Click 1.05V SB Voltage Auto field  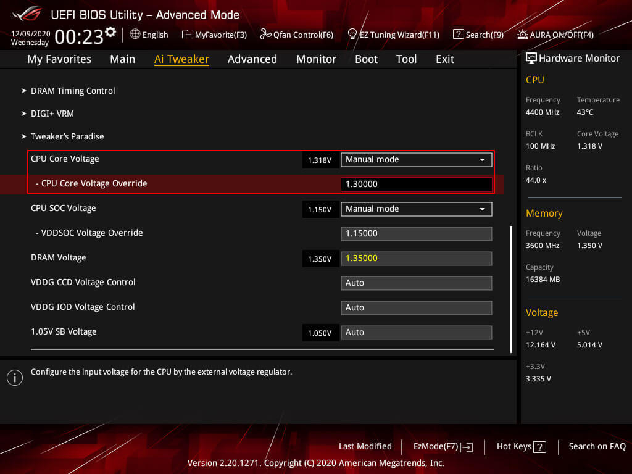click(x=417, y=333)
